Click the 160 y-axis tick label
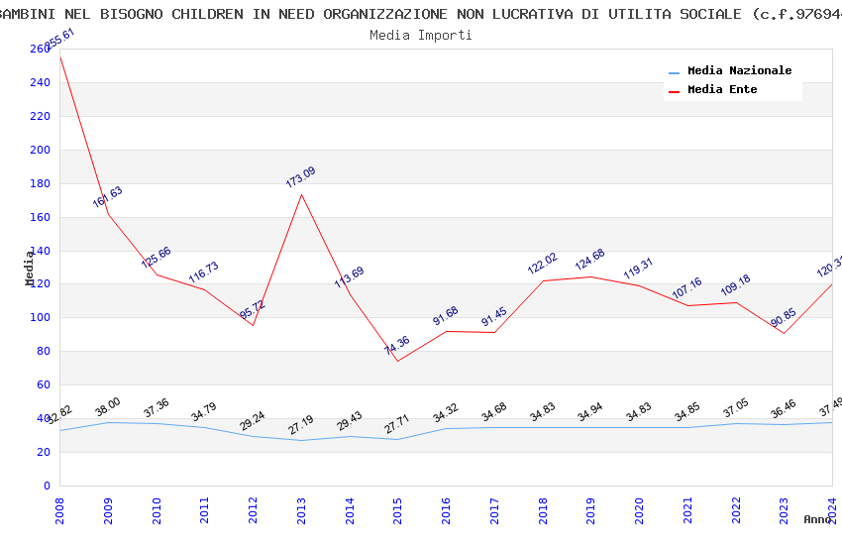 [41, 217]
